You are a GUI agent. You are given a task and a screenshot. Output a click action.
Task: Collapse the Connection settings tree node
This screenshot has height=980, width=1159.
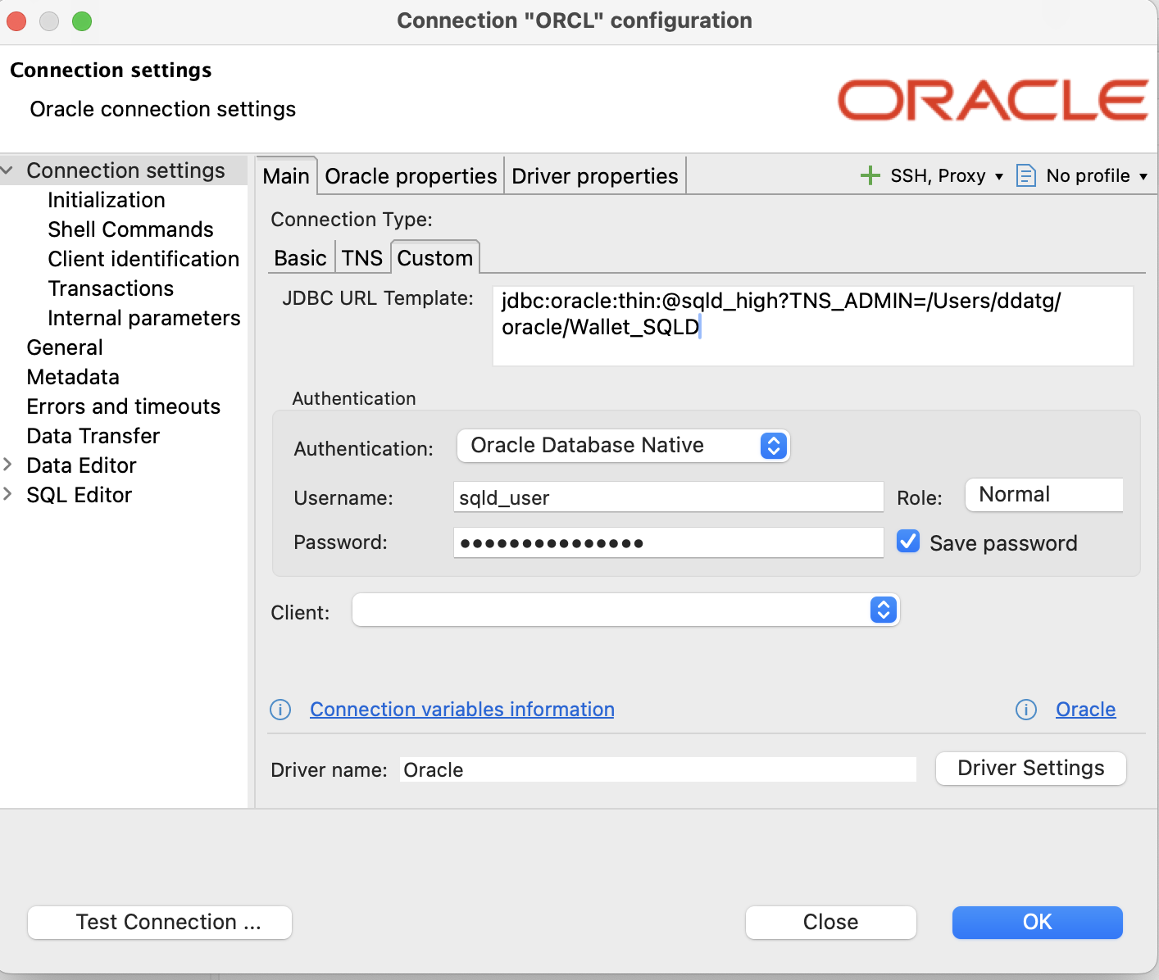click(7, 170)
